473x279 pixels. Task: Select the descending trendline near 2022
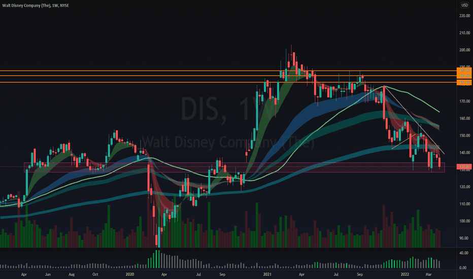coord(414,120)
